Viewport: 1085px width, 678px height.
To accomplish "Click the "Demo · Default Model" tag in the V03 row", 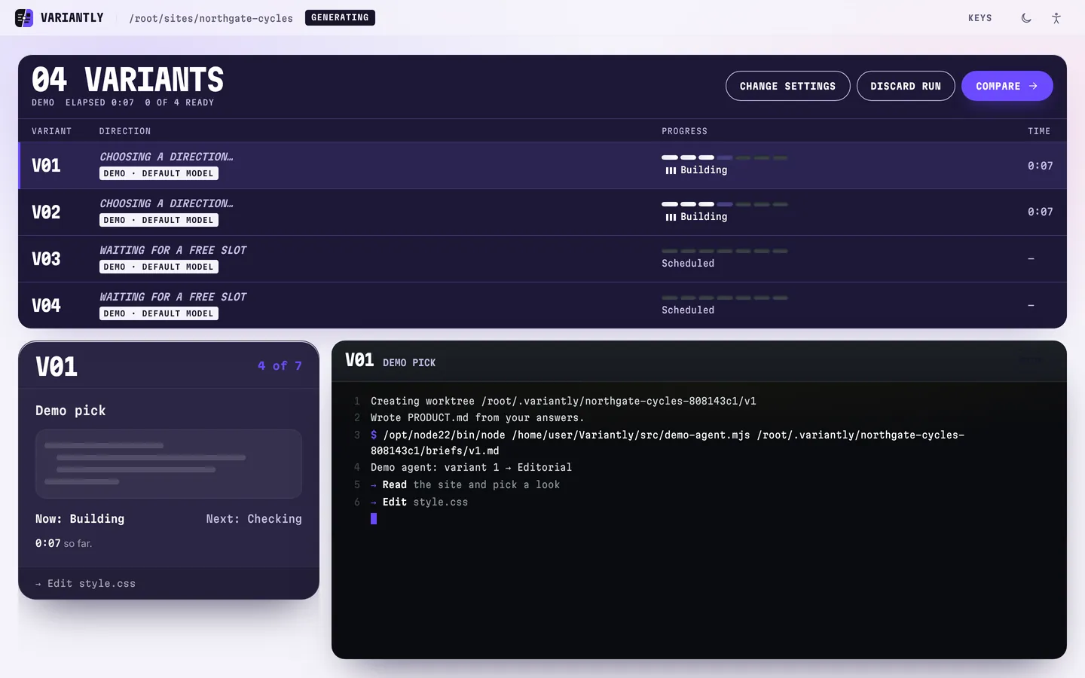I will (x=159, y=267).
